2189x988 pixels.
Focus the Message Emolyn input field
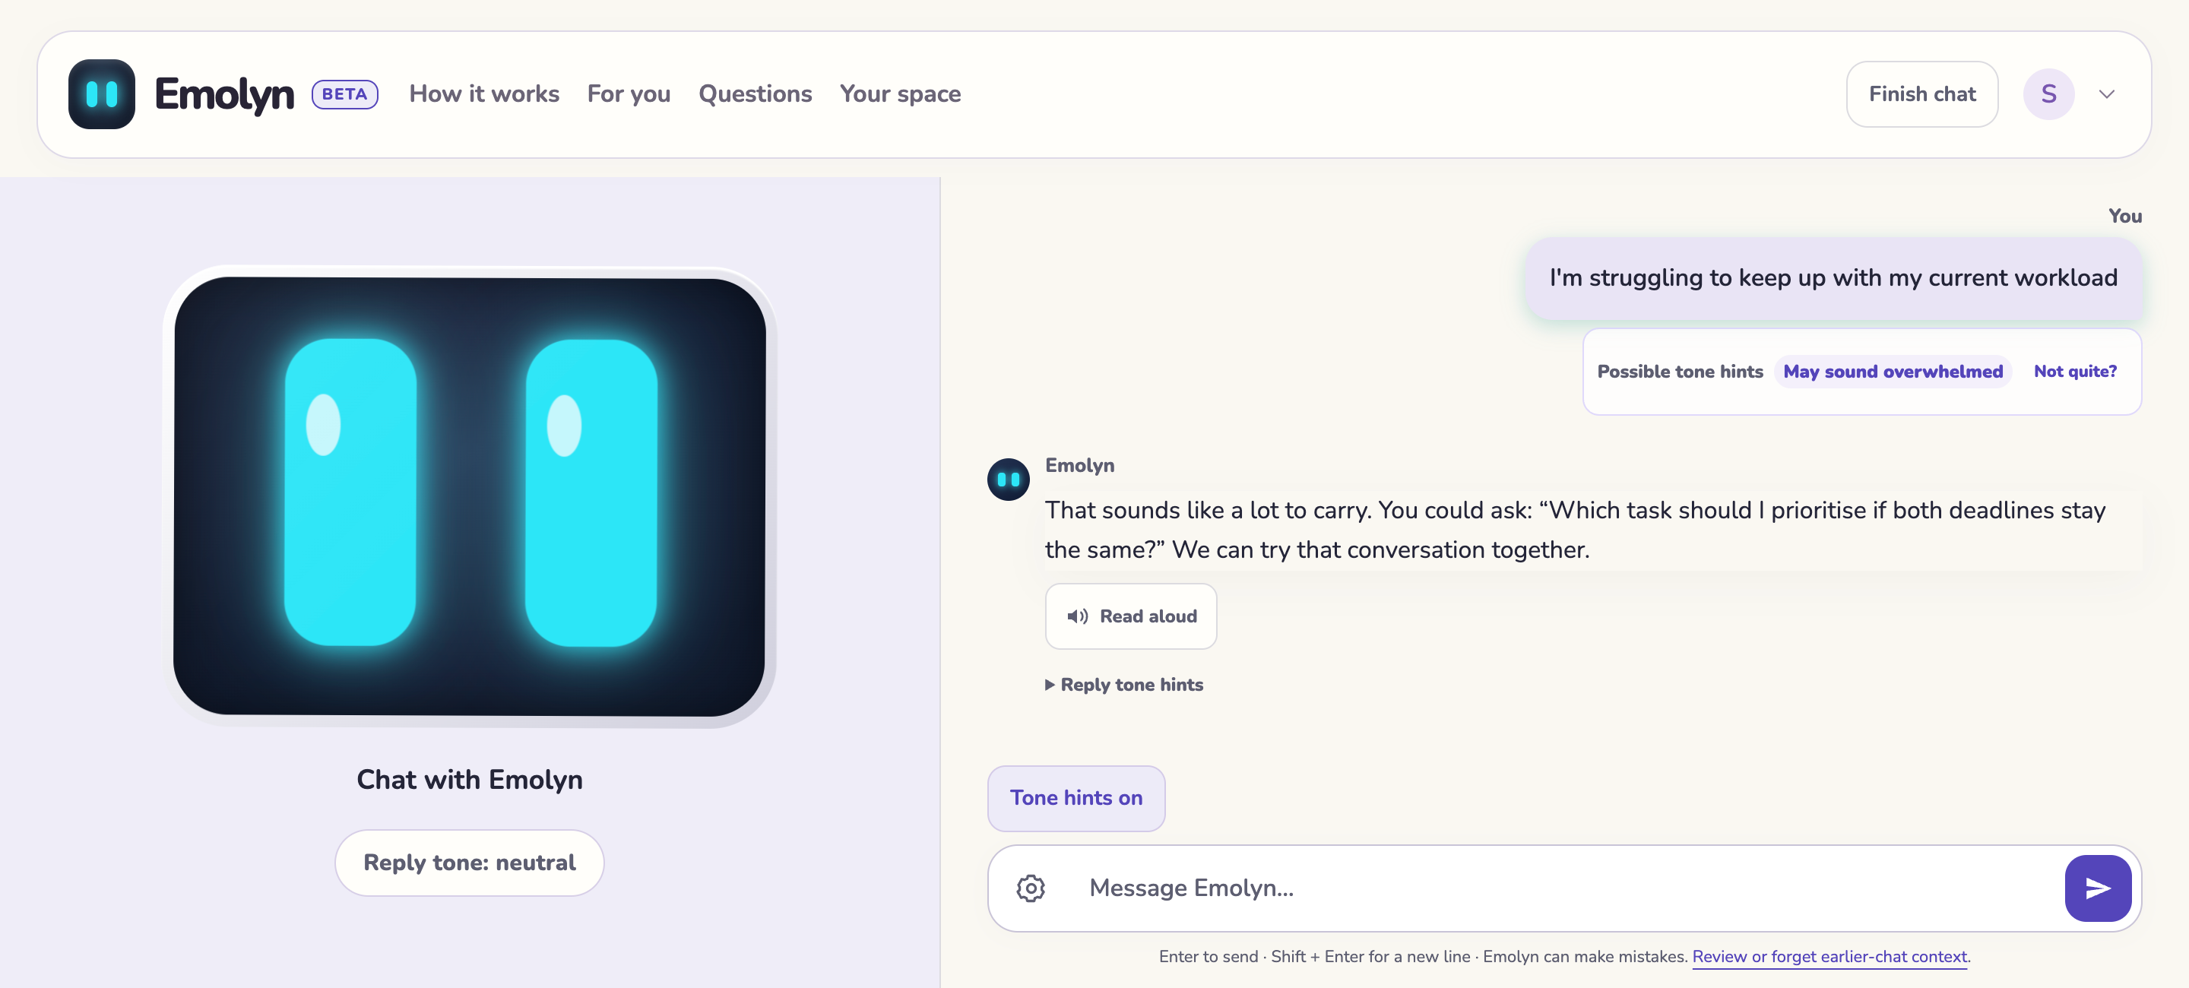click(1563, 888)
